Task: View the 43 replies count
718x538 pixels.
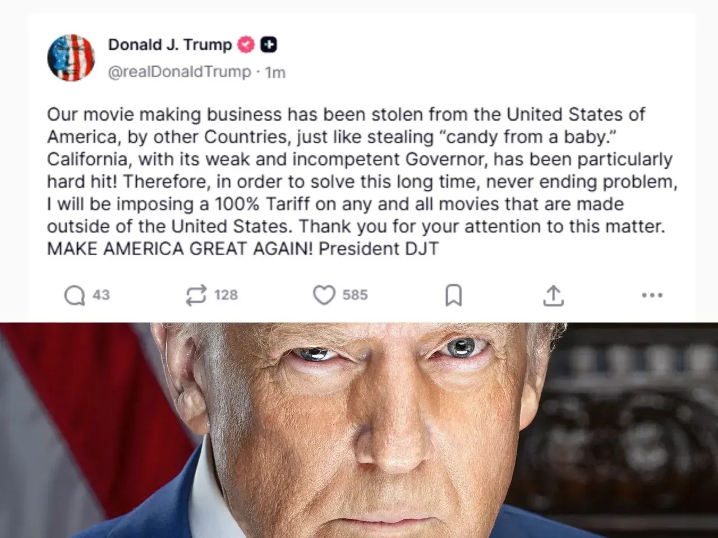Action: coord(101,295)
